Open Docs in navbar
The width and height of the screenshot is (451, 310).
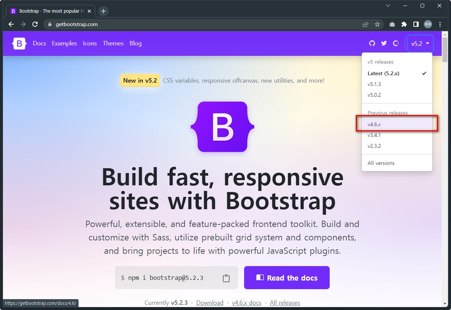(x=39, y=44)
